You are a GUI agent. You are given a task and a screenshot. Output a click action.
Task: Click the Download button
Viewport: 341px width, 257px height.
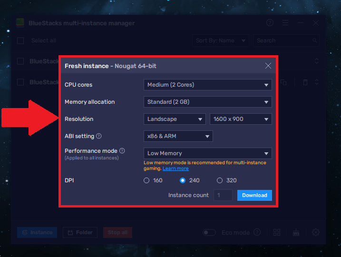coord(254,195)
